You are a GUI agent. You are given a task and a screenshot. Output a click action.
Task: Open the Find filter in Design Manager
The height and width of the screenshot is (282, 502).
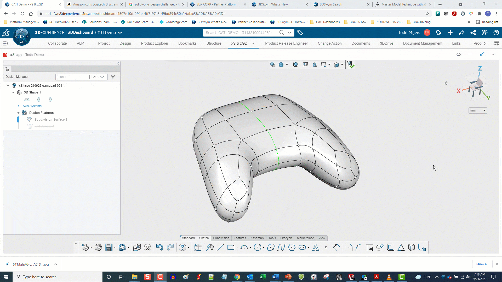point(113,77)
